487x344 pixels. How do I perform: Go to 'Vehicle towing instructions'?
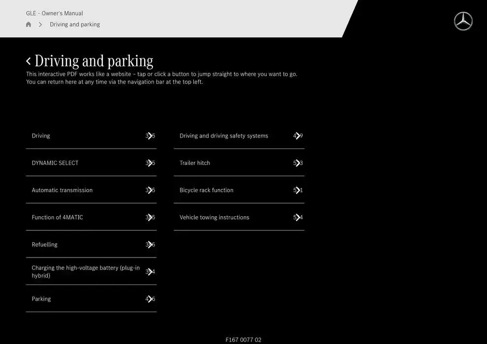click(214, 217)
